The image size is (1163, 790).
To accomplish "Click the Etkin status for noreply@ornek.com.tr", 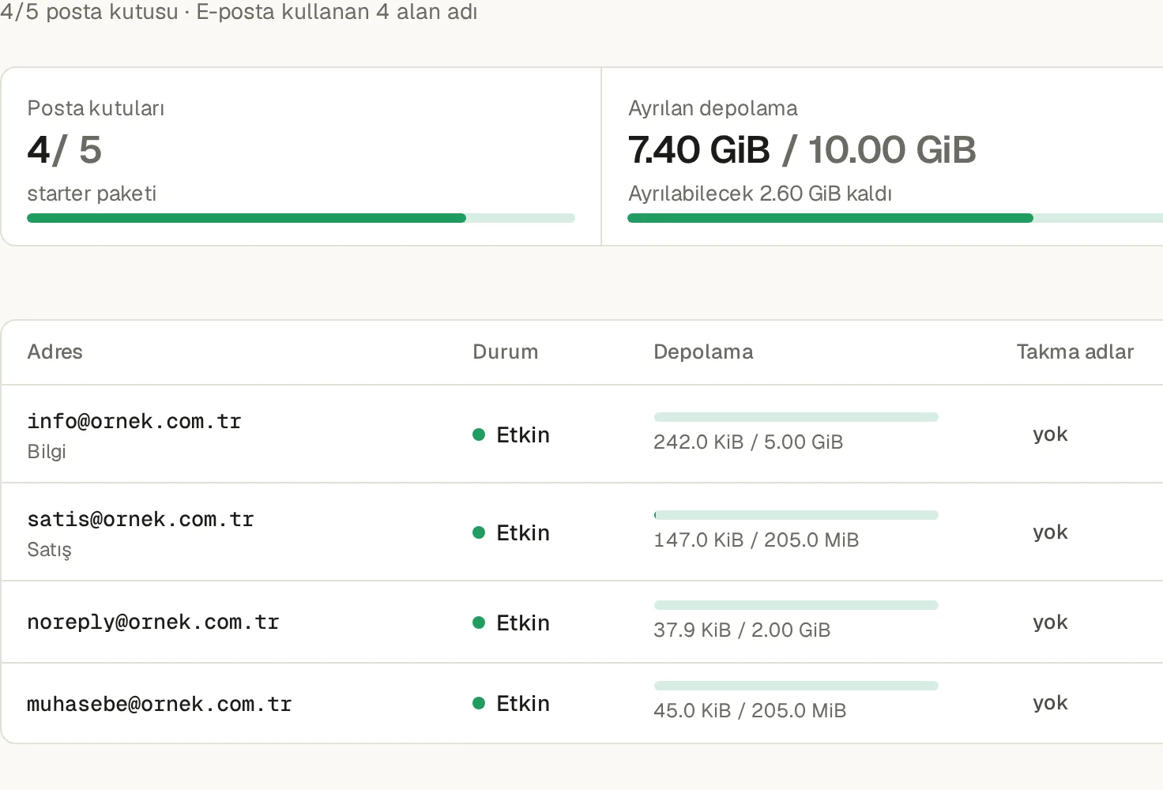I will (523, 623).
